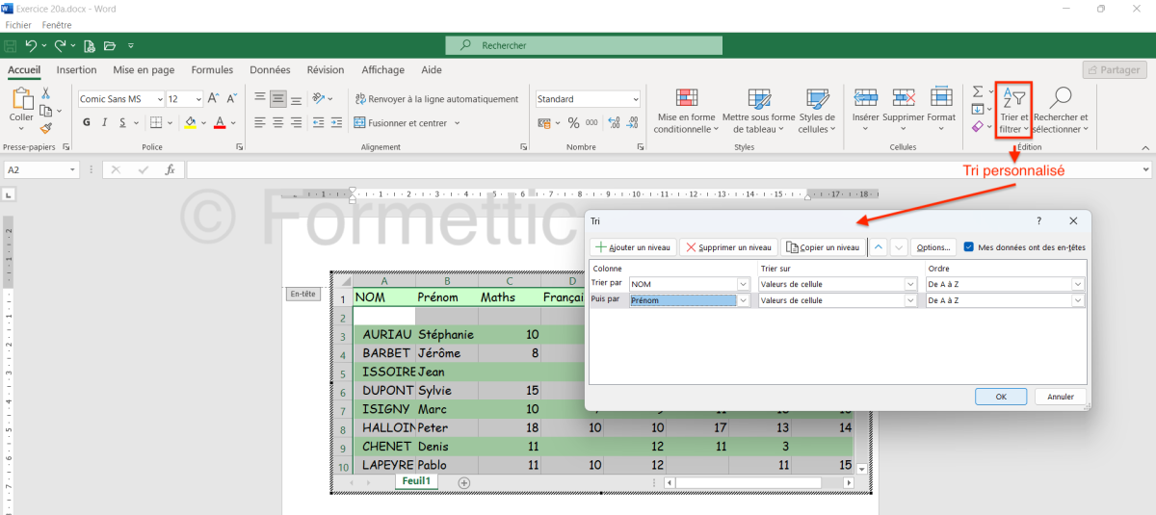Image resolution: width=1156 pixels, height=515 pixels.
Task: Click the Rechercher et sélectionner magnifier icon
Action: point(1060,98)
